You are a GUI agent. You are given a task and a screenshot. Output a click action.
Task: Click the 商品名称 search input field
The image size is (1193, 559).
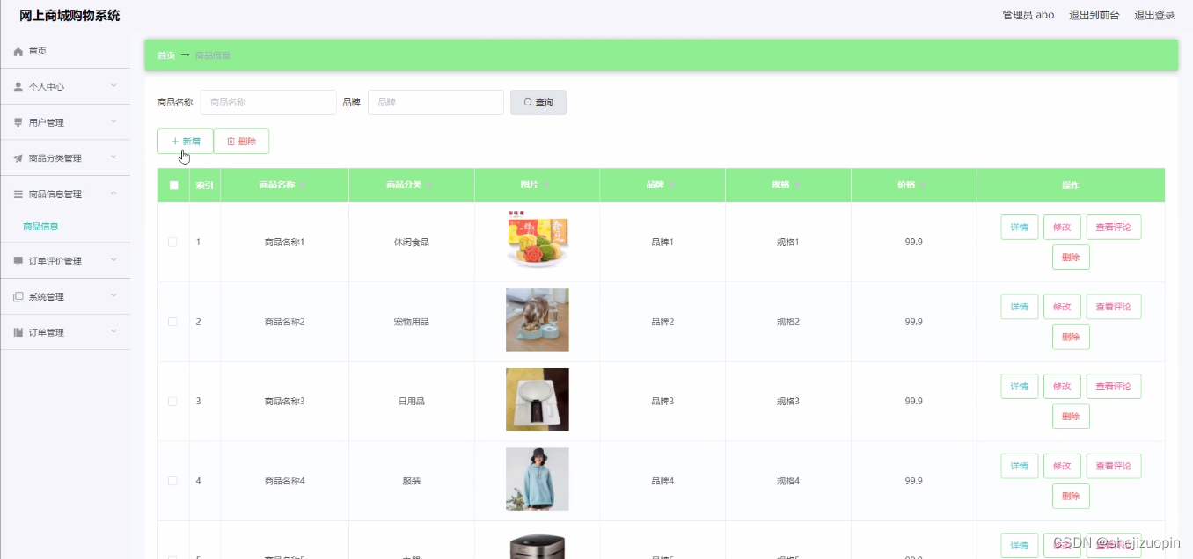pos(268,103)
